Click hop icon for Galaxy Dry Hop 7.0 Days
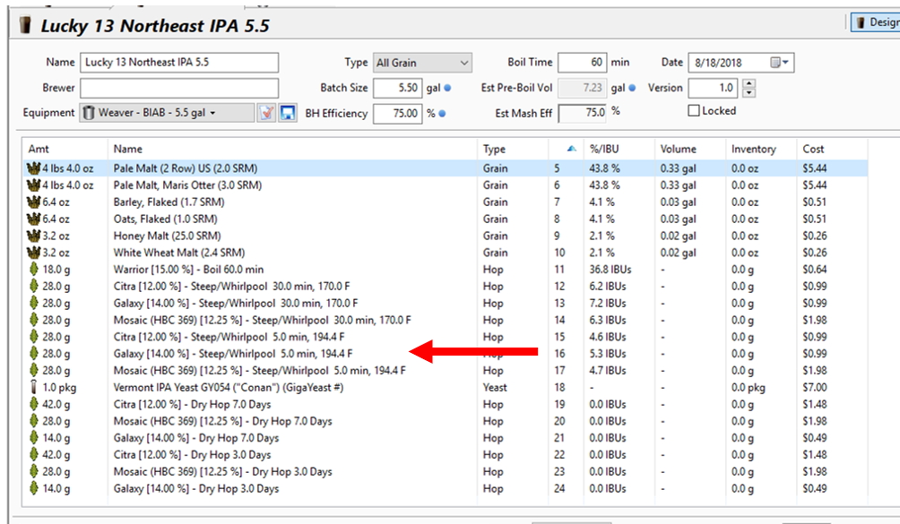Screen dimensions: 900x524 pos(34,438)
